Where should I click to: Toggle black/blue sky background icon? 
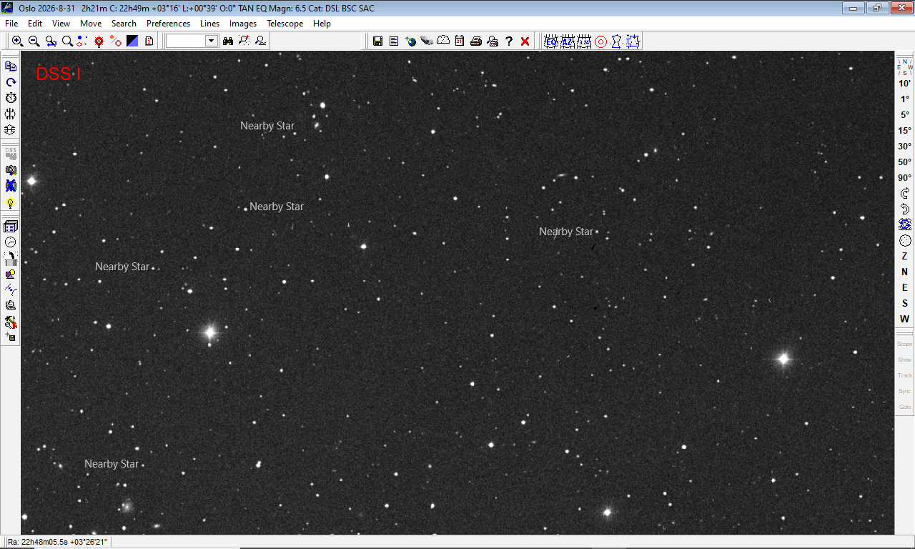click(132, 41)
